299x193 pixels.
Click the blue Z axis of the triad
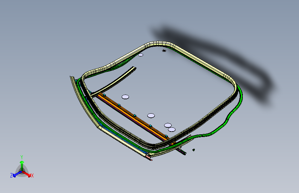coord(17,174)
